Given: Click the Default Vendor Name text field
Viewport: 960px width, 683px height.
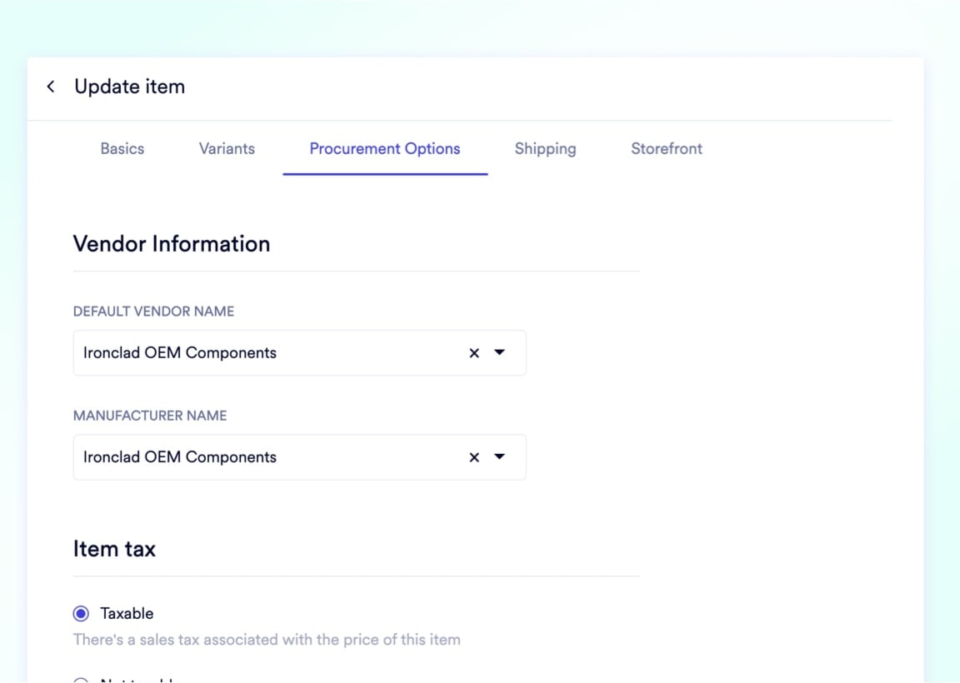Looking at the screenshot, I should click(x=267, y=353).
